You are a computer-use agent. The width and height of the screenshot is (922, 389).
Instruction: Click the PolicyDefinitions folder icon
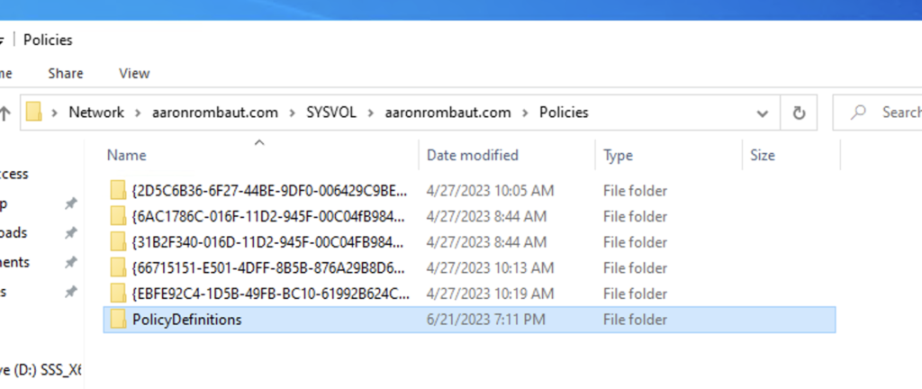pyautogui.click(x=117, y=320)
